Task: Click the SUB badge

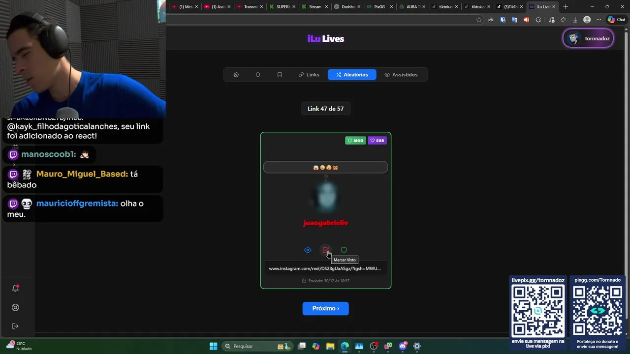Action: pyautogui.click(x=378, y=141)
